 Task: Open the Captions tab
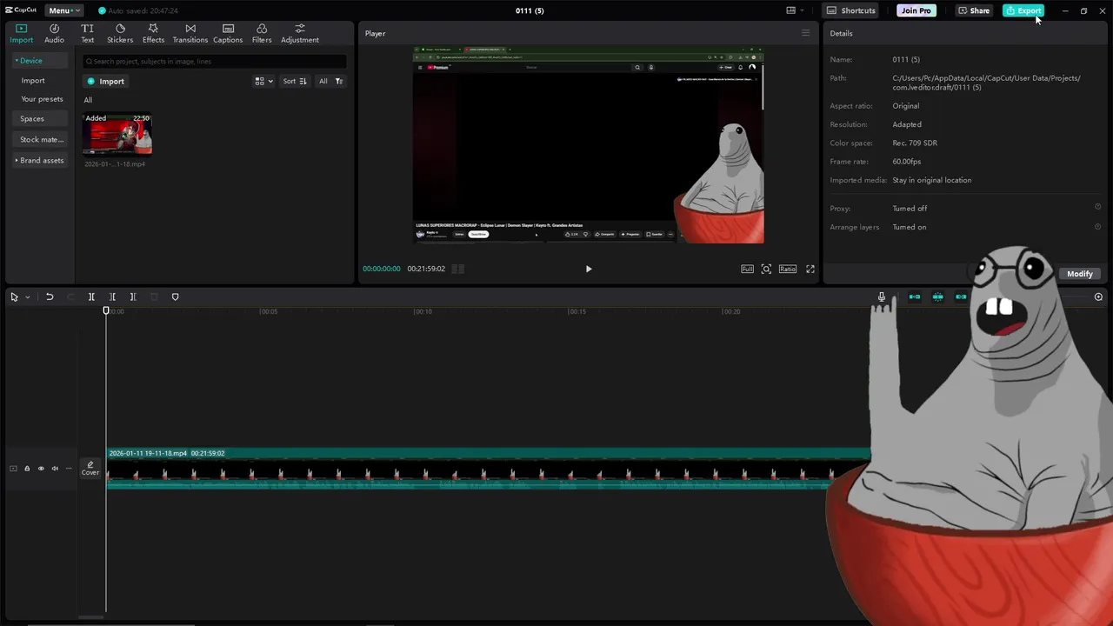coord(228,33)
